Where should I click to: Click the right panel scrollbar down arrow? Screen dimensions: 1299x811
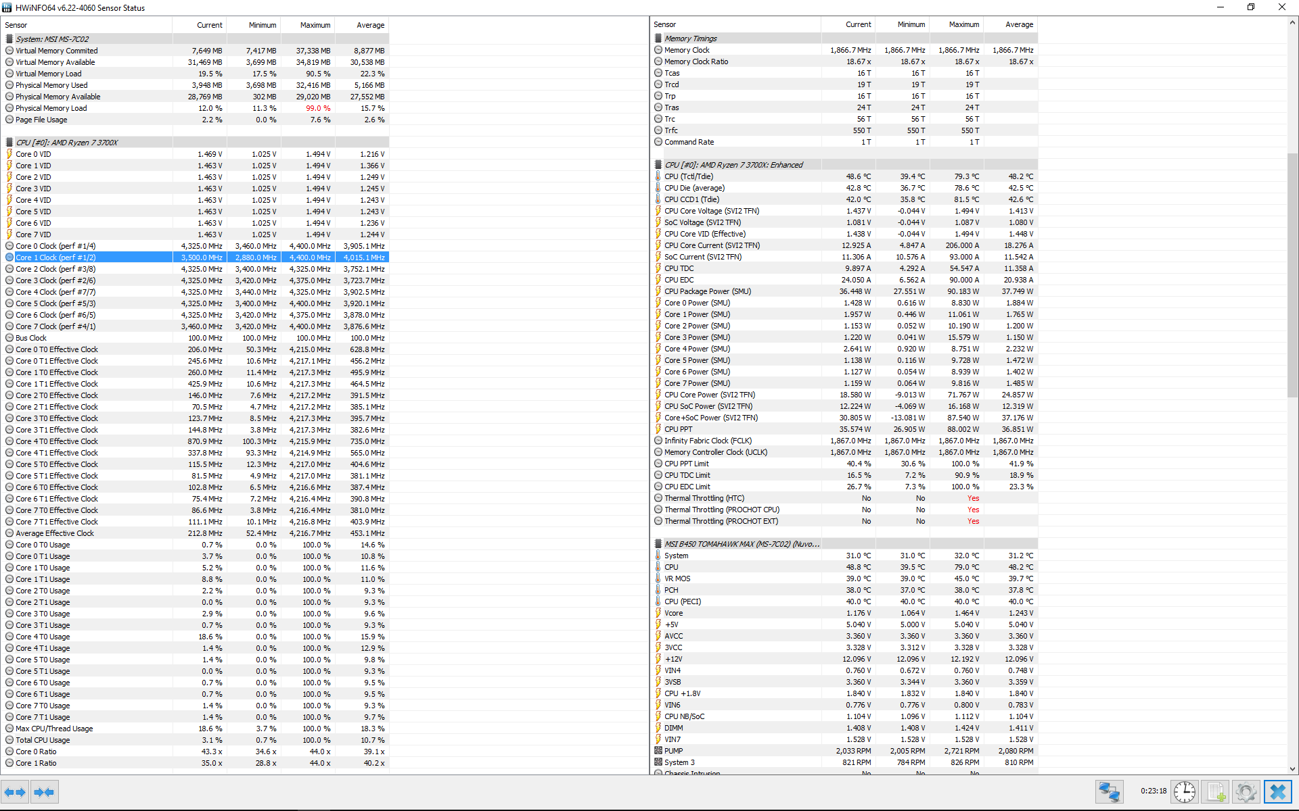coord(1292,768)
